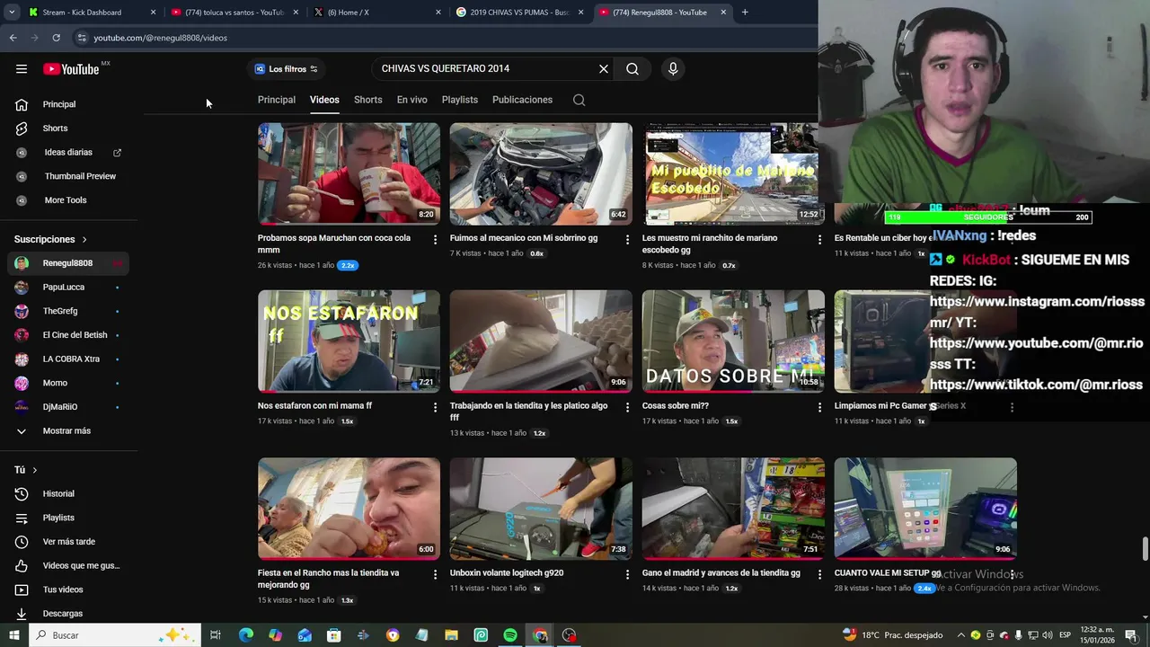1150x647 pixels.
Task: Switch to toluca vs santos YouTube tab
Action: 234,13
